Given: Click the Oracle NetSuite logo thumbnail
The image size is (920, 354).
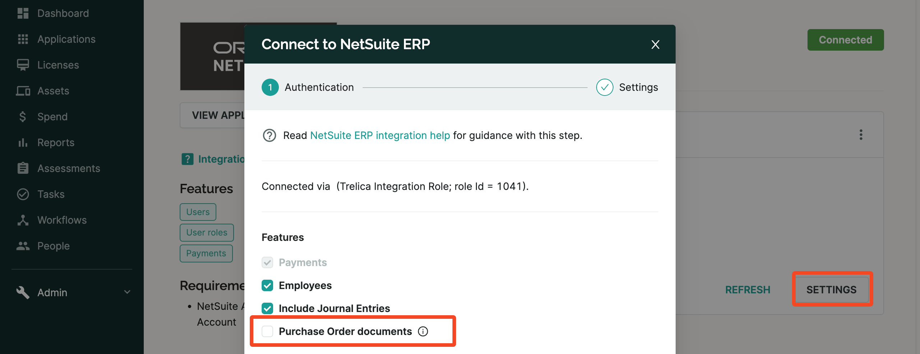Looking at the screenshot, I should coord(213,56).
